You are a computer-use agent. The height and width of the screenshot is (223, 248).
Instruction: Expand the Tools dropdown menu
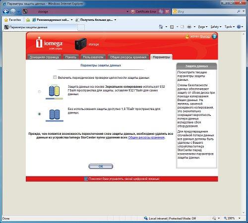[x=230, y=27]
